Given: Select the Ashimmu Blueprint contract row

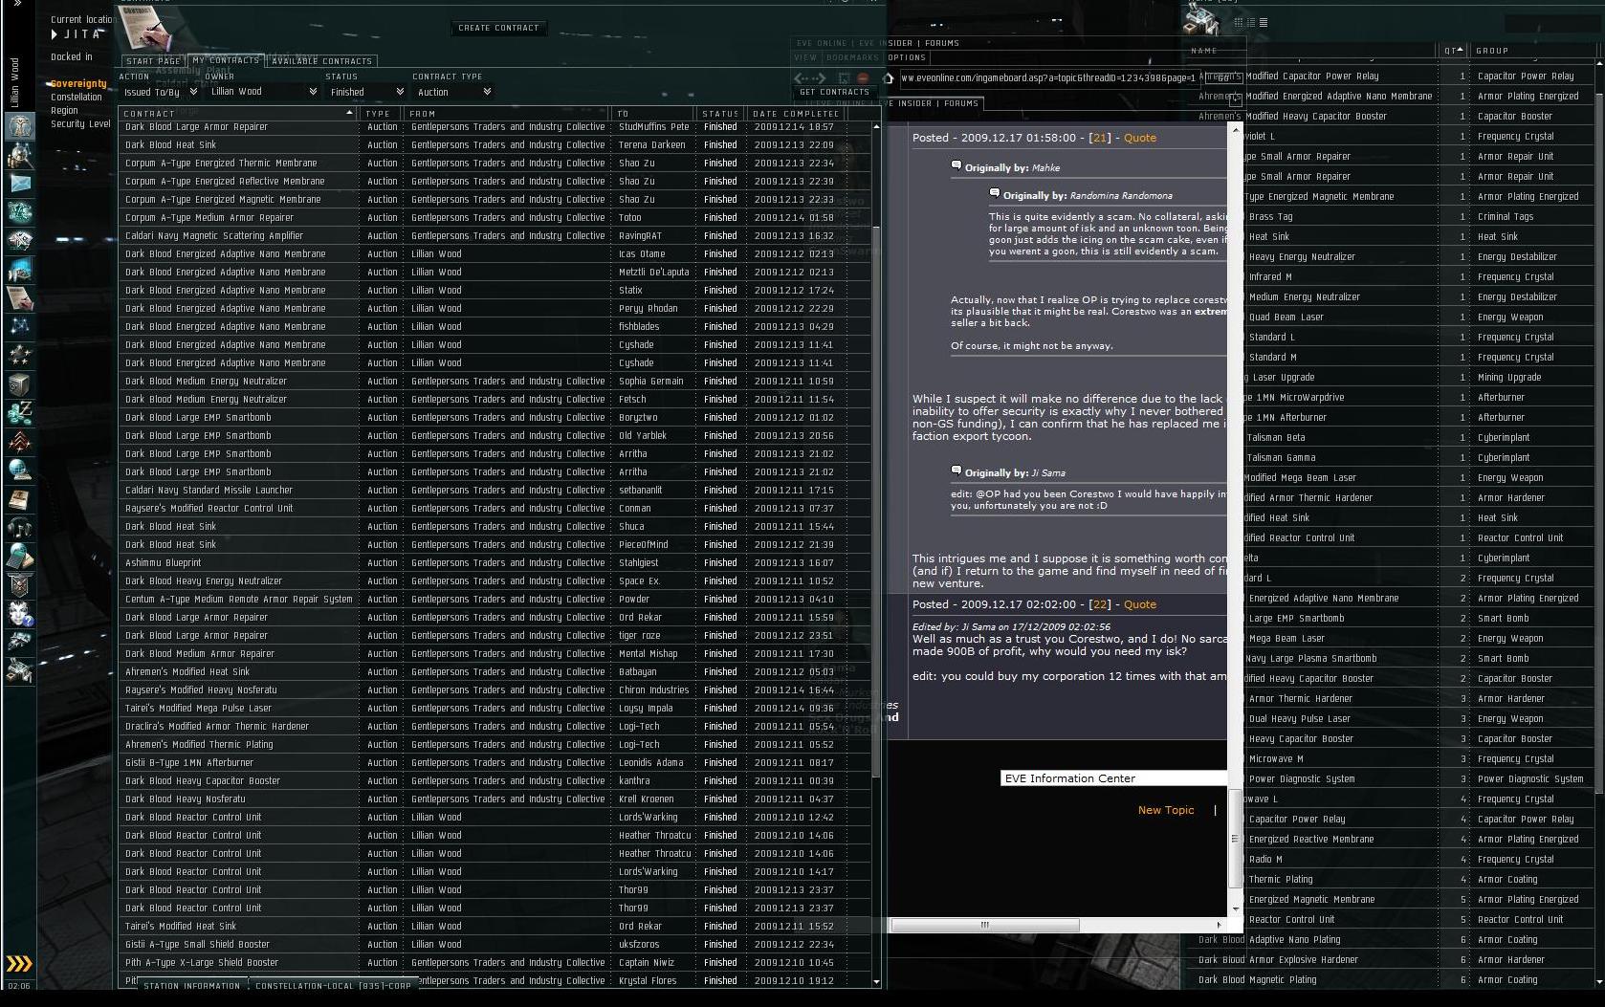Looking at the screenshot, I should [495, 563].
